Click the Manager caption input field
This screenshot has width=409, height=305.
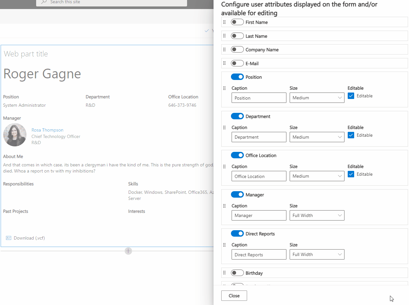tap(259, 215)
